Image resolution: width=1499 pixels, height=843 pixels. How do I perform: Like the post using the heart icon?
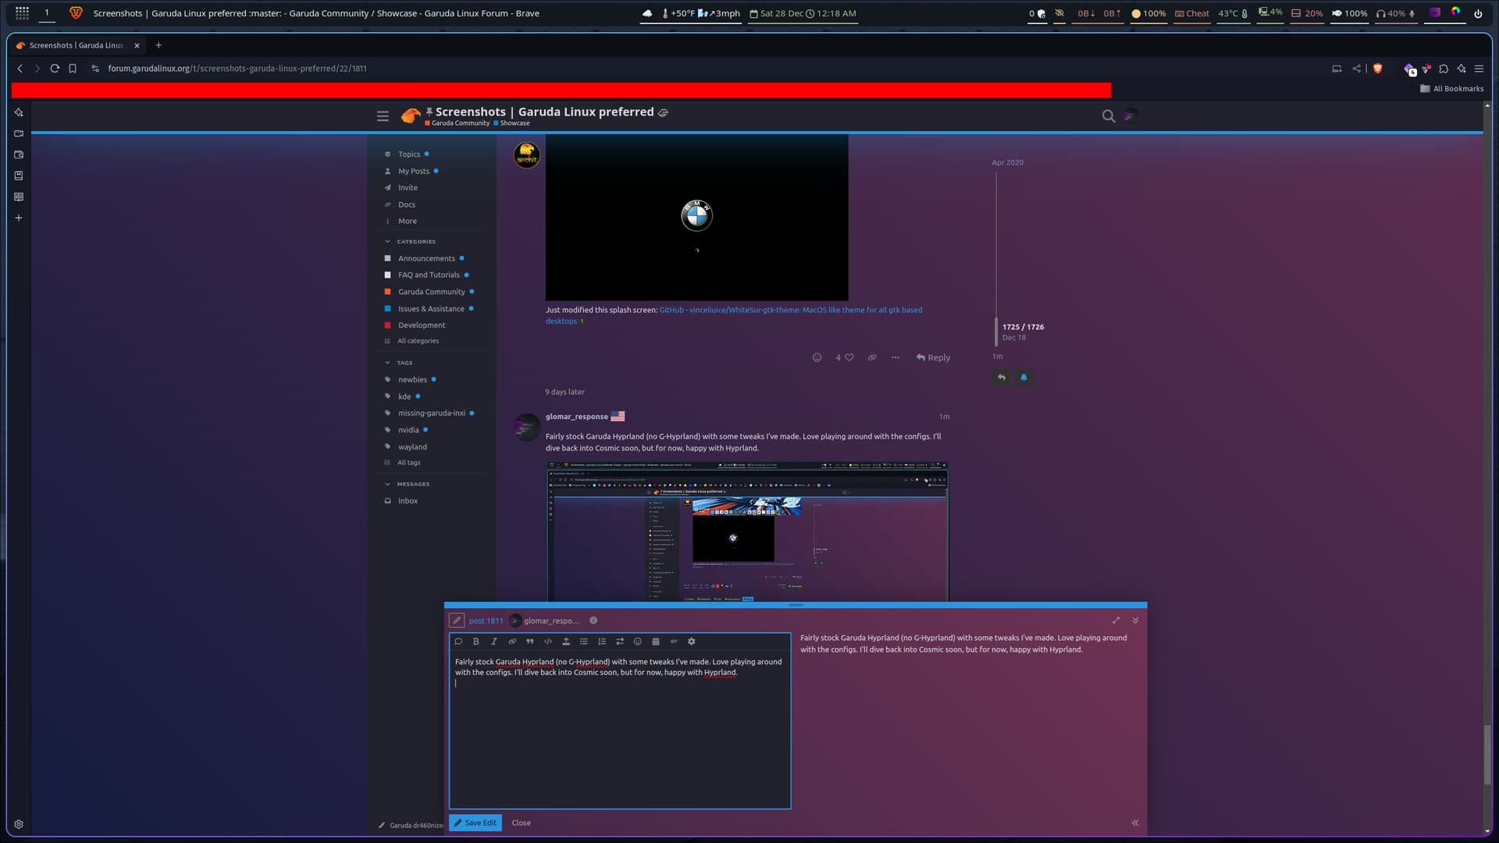(849, 357)
